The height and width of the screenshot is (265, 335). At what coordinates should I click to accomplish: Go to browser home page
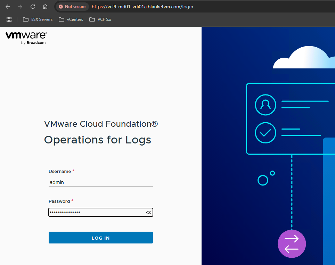tap(45, 7)
